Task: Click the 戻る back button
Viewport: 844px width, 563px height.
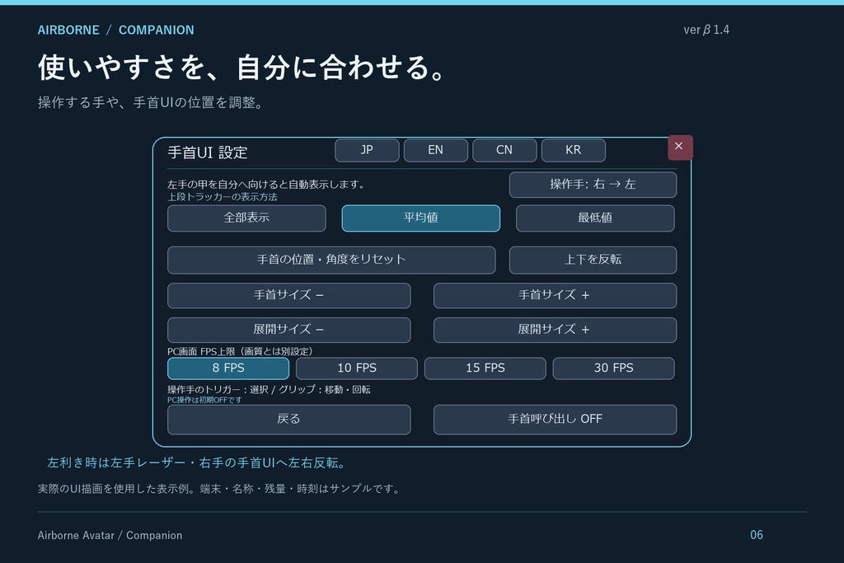Action: point(289,420)
